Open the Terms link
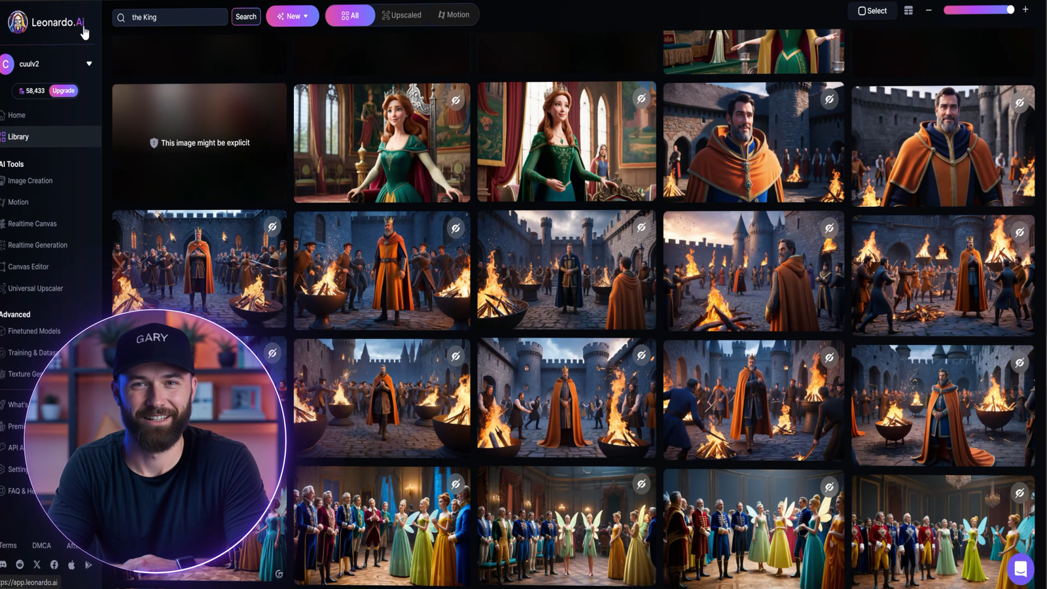Screen dimensions: 1047x589 click(x=9, y=545)
